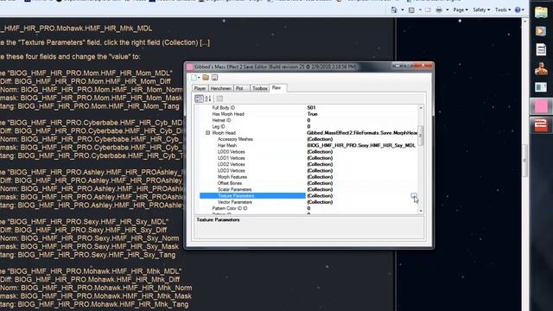The width and height of the screenshot is (553, 311).
Task: Open the Page menu in browser toolbar
Action: tap(461, 10)
